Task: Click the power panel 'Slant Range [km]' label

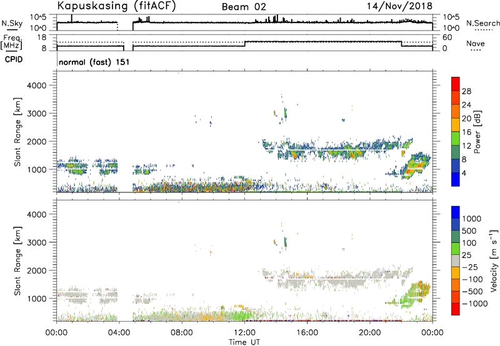Action: pos(17,132)
